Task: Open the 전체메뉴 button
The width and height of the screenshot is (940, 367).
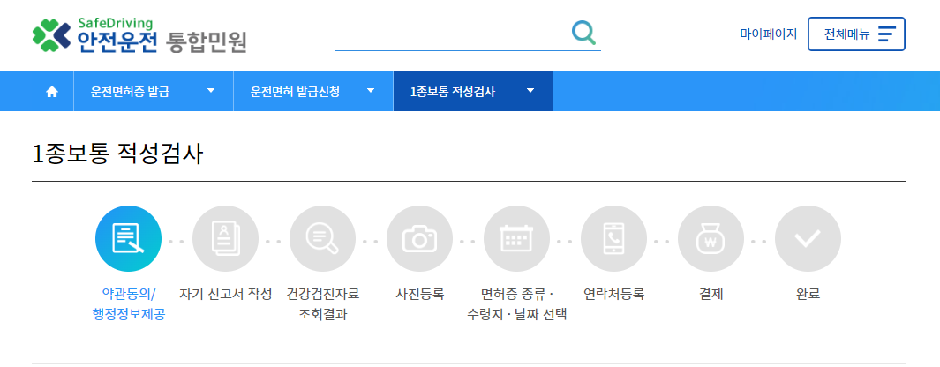Action: [856, 34]
